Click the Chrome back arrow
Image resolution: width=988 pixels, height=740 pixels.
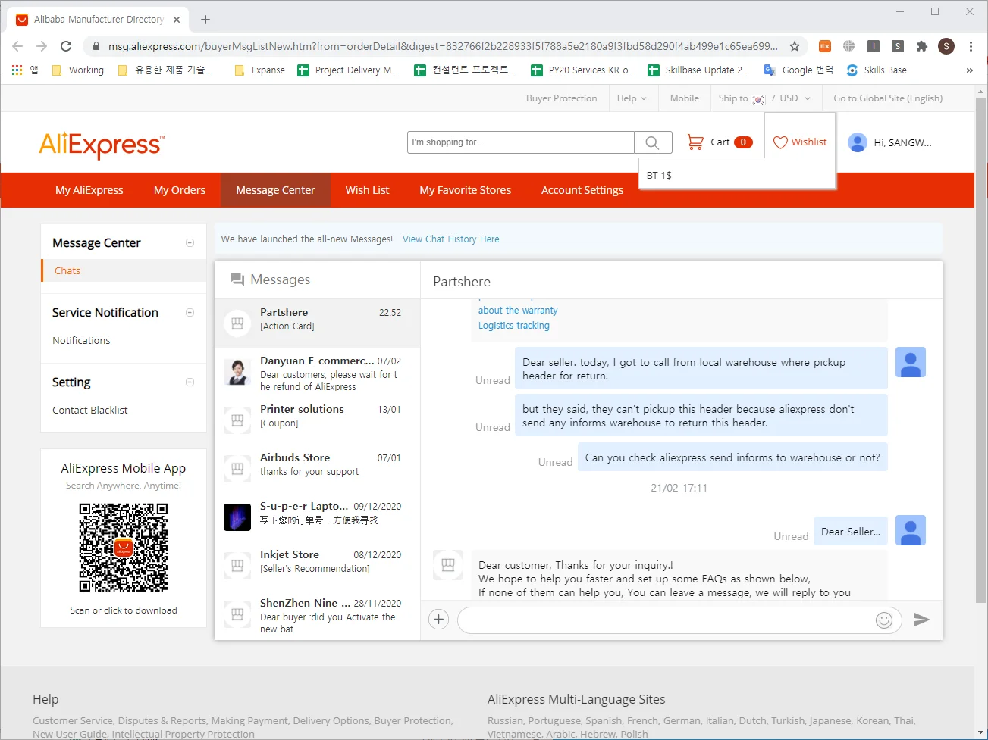pyautogui.click(x=18, y=46)
